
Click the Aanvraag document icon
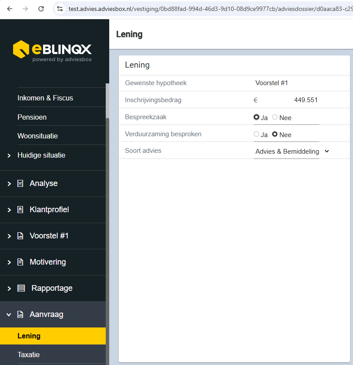(20, 315)
